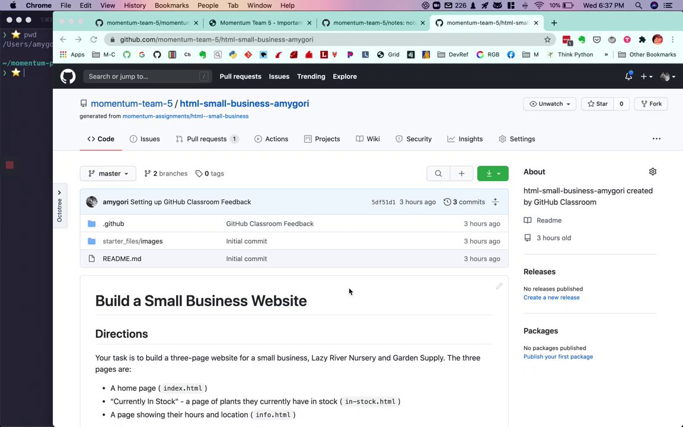The image size is (683, 427).
Task: Open the Bookmarks menu in menu bar
Action: pyautogui.click(x=171, y=5)
